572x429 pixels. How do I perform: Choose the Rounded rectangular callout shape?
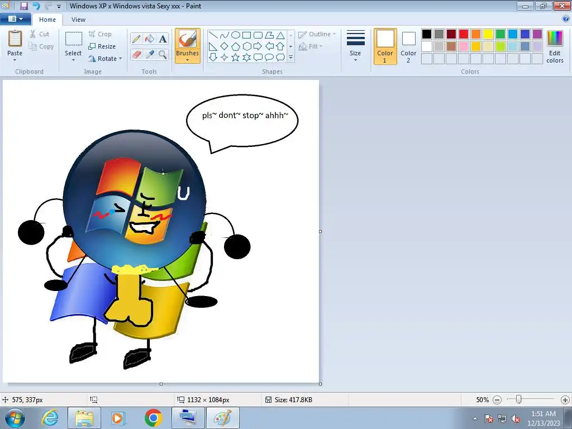[x=258, y=58]
